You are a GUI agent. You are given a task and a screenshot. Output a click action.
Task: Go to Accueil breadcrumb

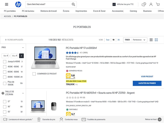(7, 16)
